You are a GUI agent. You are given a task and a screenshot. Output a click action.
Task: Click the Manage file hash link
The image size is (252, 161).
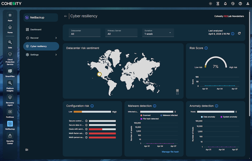(x=170, y=152)
